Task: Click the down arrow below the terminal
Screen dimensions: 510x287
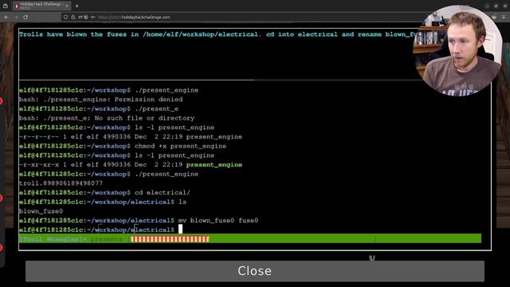Action: [372, 258]
